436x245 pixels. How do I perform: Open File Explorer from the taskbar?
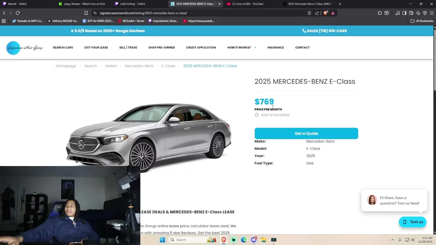264,240
